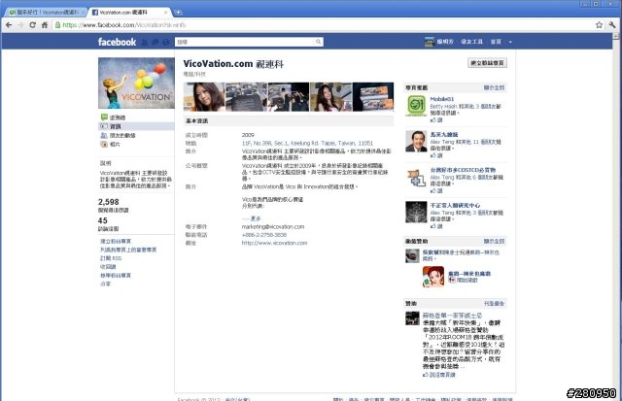622x401 pixels.
Task: Click the green SSL lock icon
Action: point(58,25)
